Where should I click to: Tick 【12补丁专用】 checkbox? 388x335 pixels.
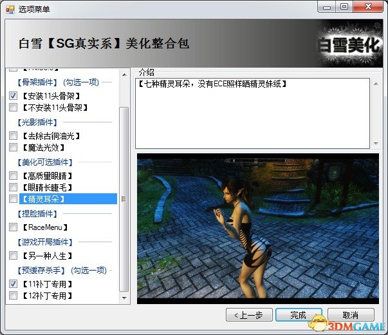(x=13, y=296)
